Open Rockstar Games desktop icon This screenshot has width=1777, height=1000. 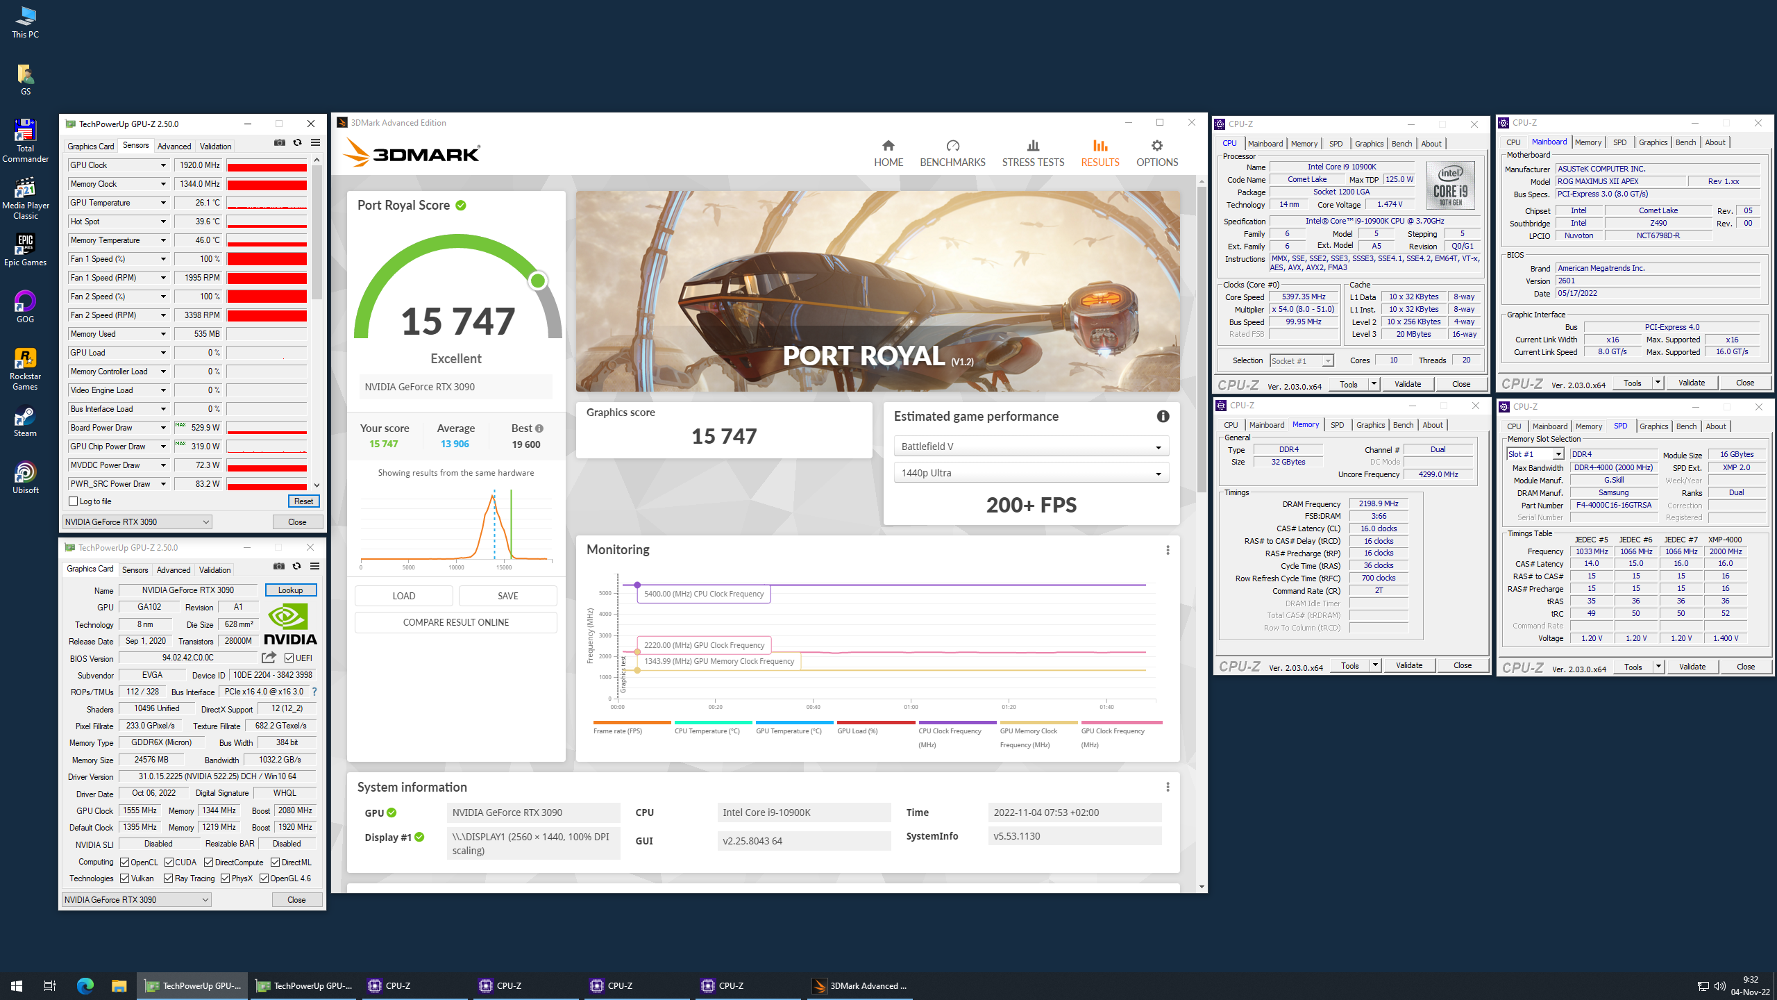25,369
